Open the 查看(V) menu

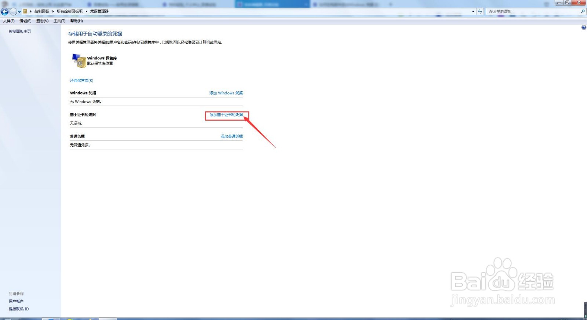point(42,21)
